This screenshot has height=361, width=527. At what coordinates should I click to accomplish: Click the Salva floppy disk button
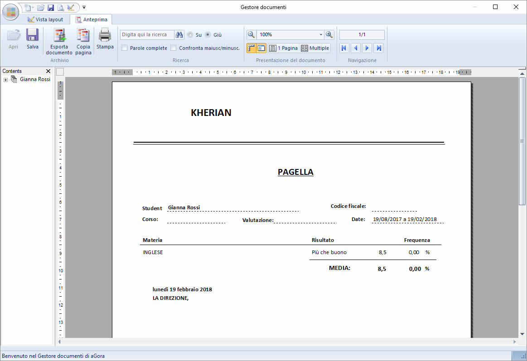33,39
